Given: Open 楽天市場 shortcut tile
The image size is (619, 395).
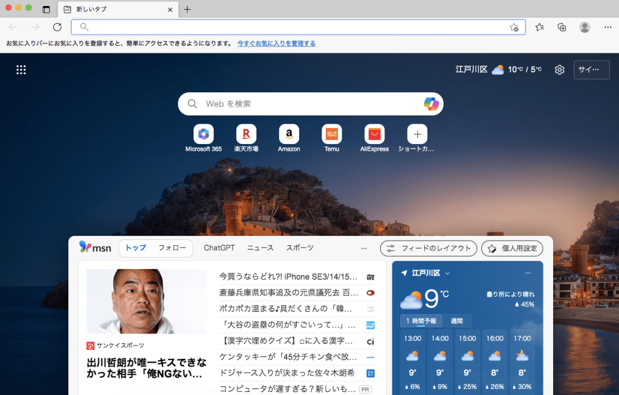Looking at the screenshot, I should pyautogui.click(x=247, y=138).
